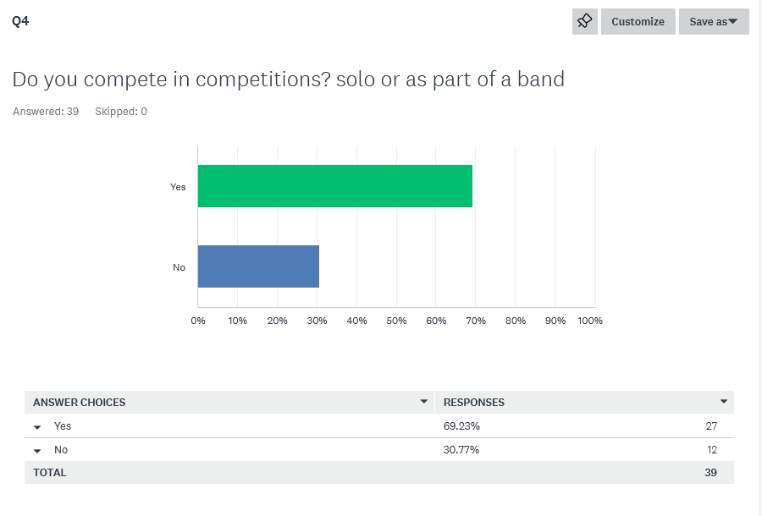Click the 69.23% response value
Image resolution: width=762 pixels, height=516 pixels.
(x=461, y=426)
